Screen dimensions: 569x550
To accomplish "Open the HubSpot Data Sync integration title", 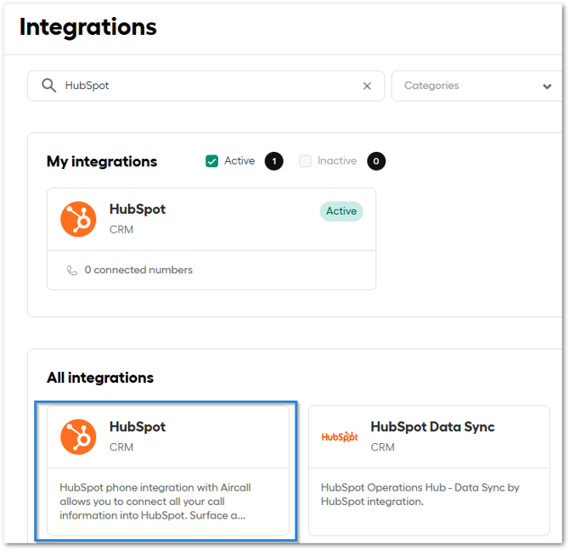I will tap(432, 427).
